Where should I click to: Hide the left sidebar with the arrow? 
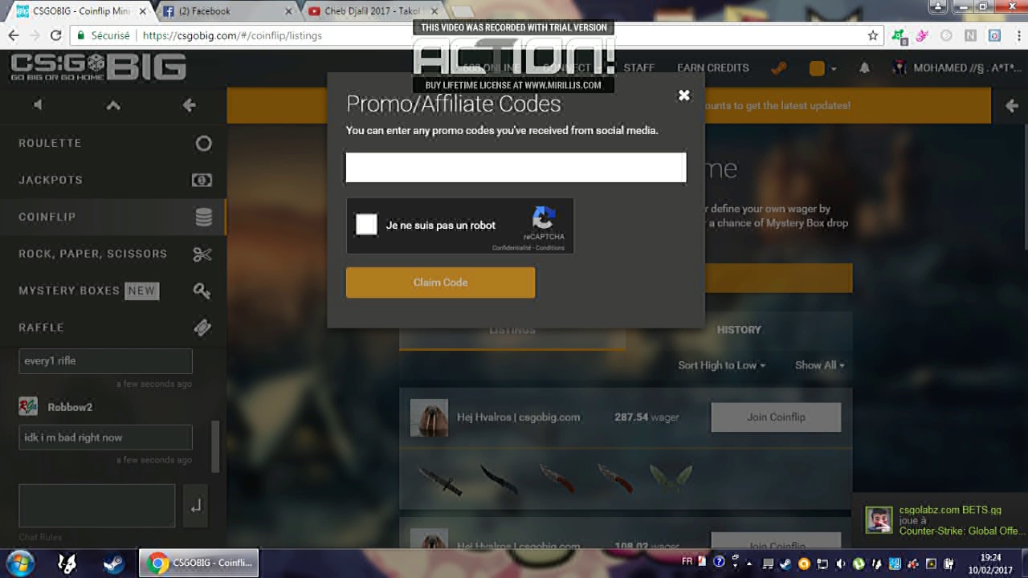[190, 105]
